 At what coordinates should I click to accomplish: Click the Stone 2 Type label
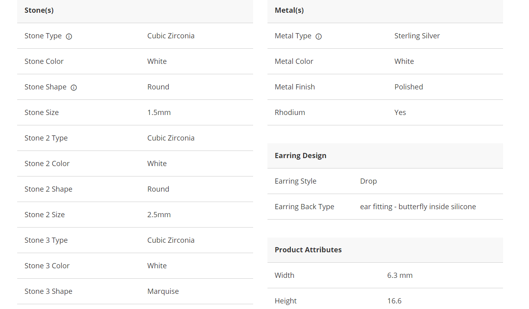coord(46,138)
